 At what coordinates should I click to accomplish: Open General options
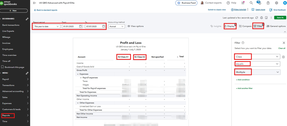tap(276, 26)
